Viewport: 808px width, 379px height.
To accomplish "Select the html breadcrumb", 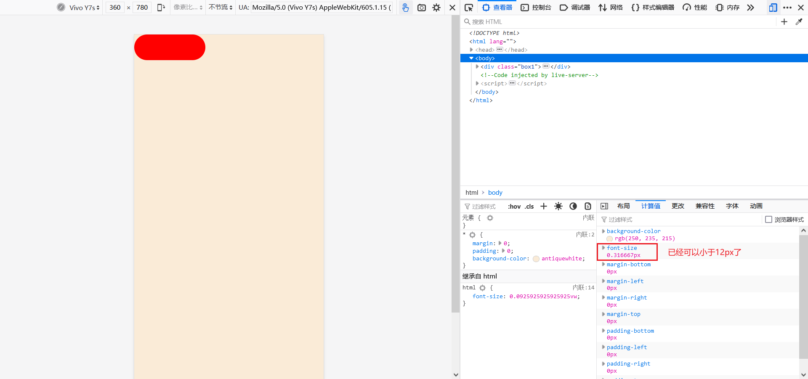I will click(472, 193).
